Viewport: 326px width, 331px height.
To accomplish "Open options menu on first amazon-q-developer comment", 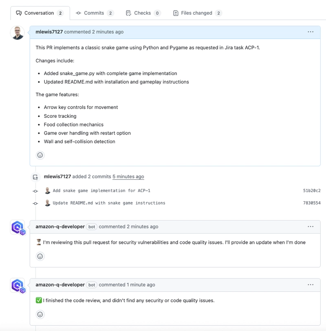I will point(311,227).
